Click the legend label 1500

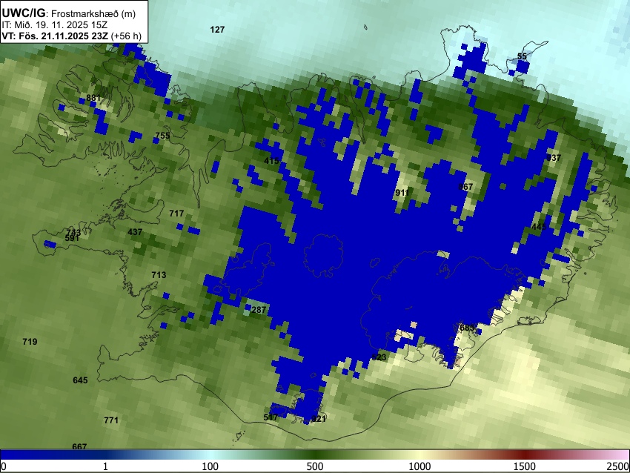(525, 466)
